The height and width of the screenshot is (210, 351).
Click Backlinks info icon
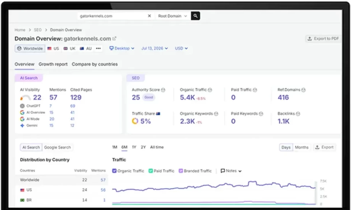pyautogui.click(x=298, y=114)
